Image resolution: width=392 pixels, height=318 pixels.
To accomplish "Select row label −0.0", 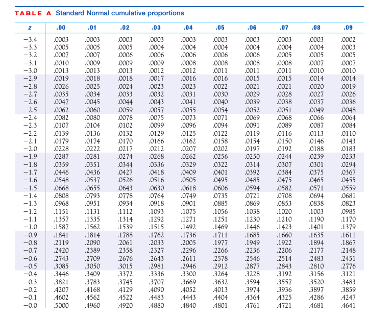I will point(30,305).
